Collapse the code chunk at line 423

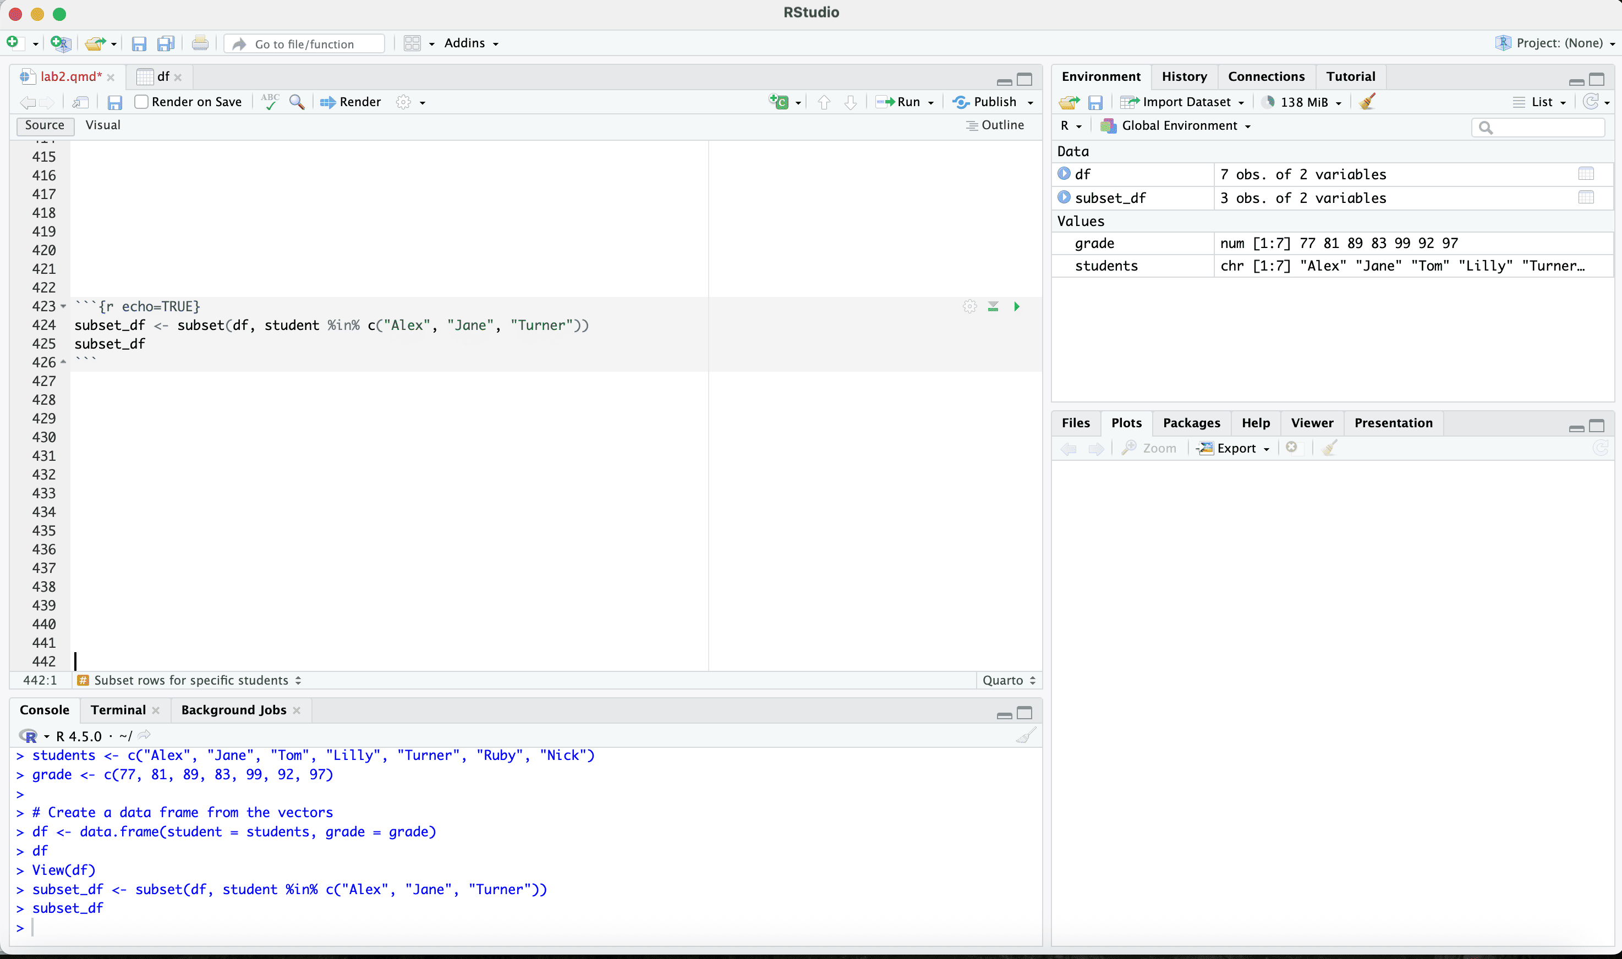[x=63, y=306]
